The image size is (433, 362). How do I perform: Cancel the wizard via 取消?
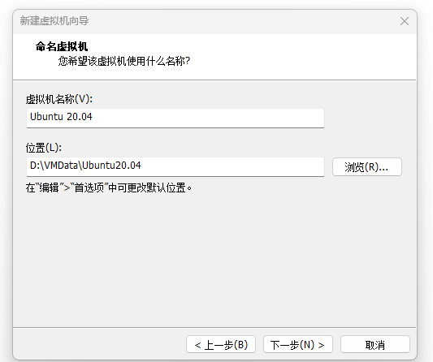(x=375, y=344)
